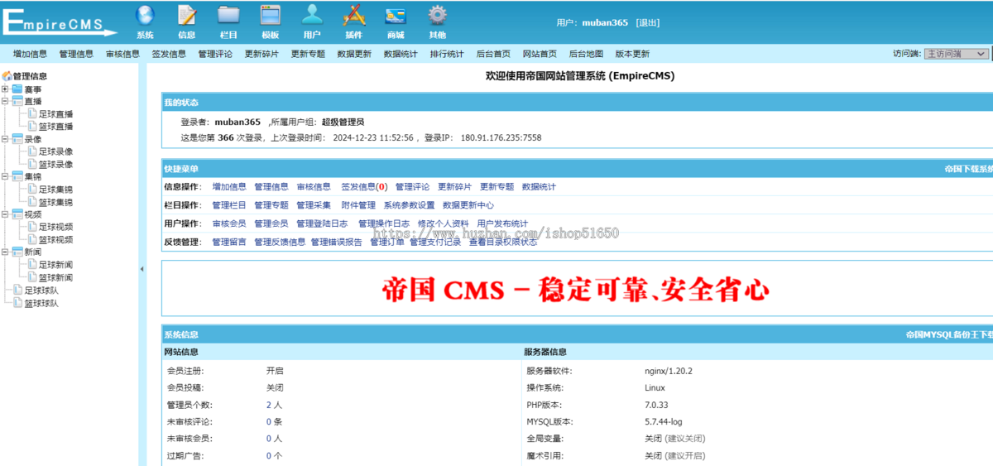Viewport: 993px width, 466px height.
Task: Click the PHP version 7.0.33 value
Action: coord(656,405)
